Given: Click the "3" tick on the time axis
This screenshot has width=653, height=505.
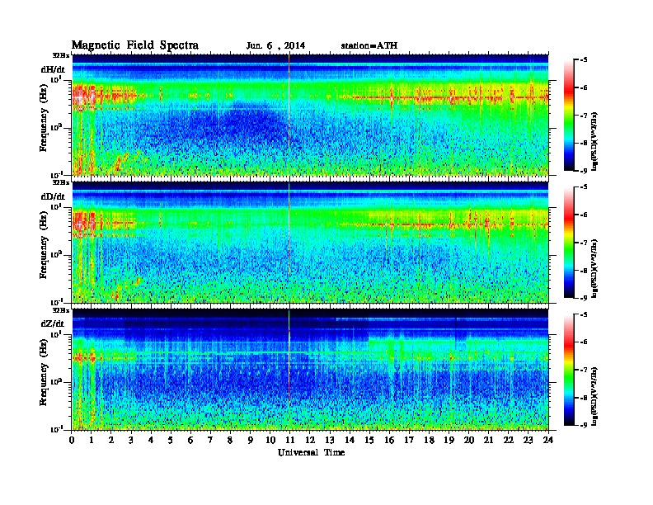Looking at the screenshot, I should [x=132, y=441].
